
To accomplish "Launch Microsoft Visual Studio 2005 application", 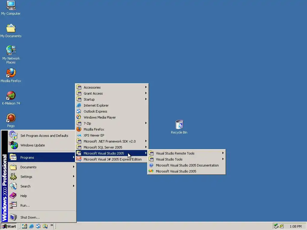I will [186, 171].
